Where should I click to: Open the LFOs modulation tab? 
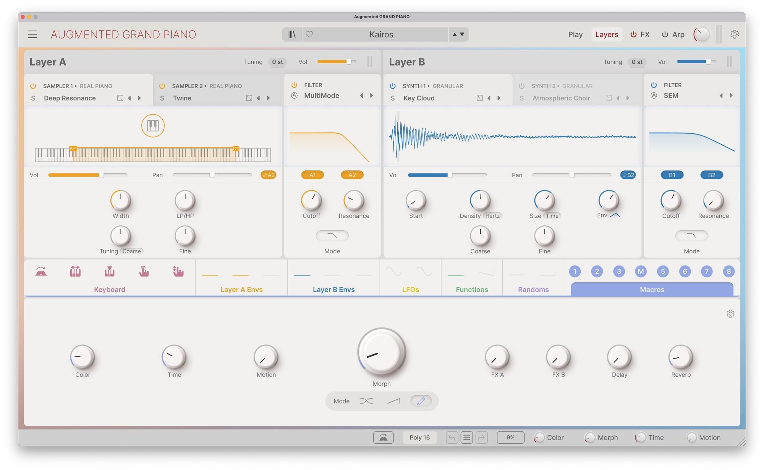410,289
